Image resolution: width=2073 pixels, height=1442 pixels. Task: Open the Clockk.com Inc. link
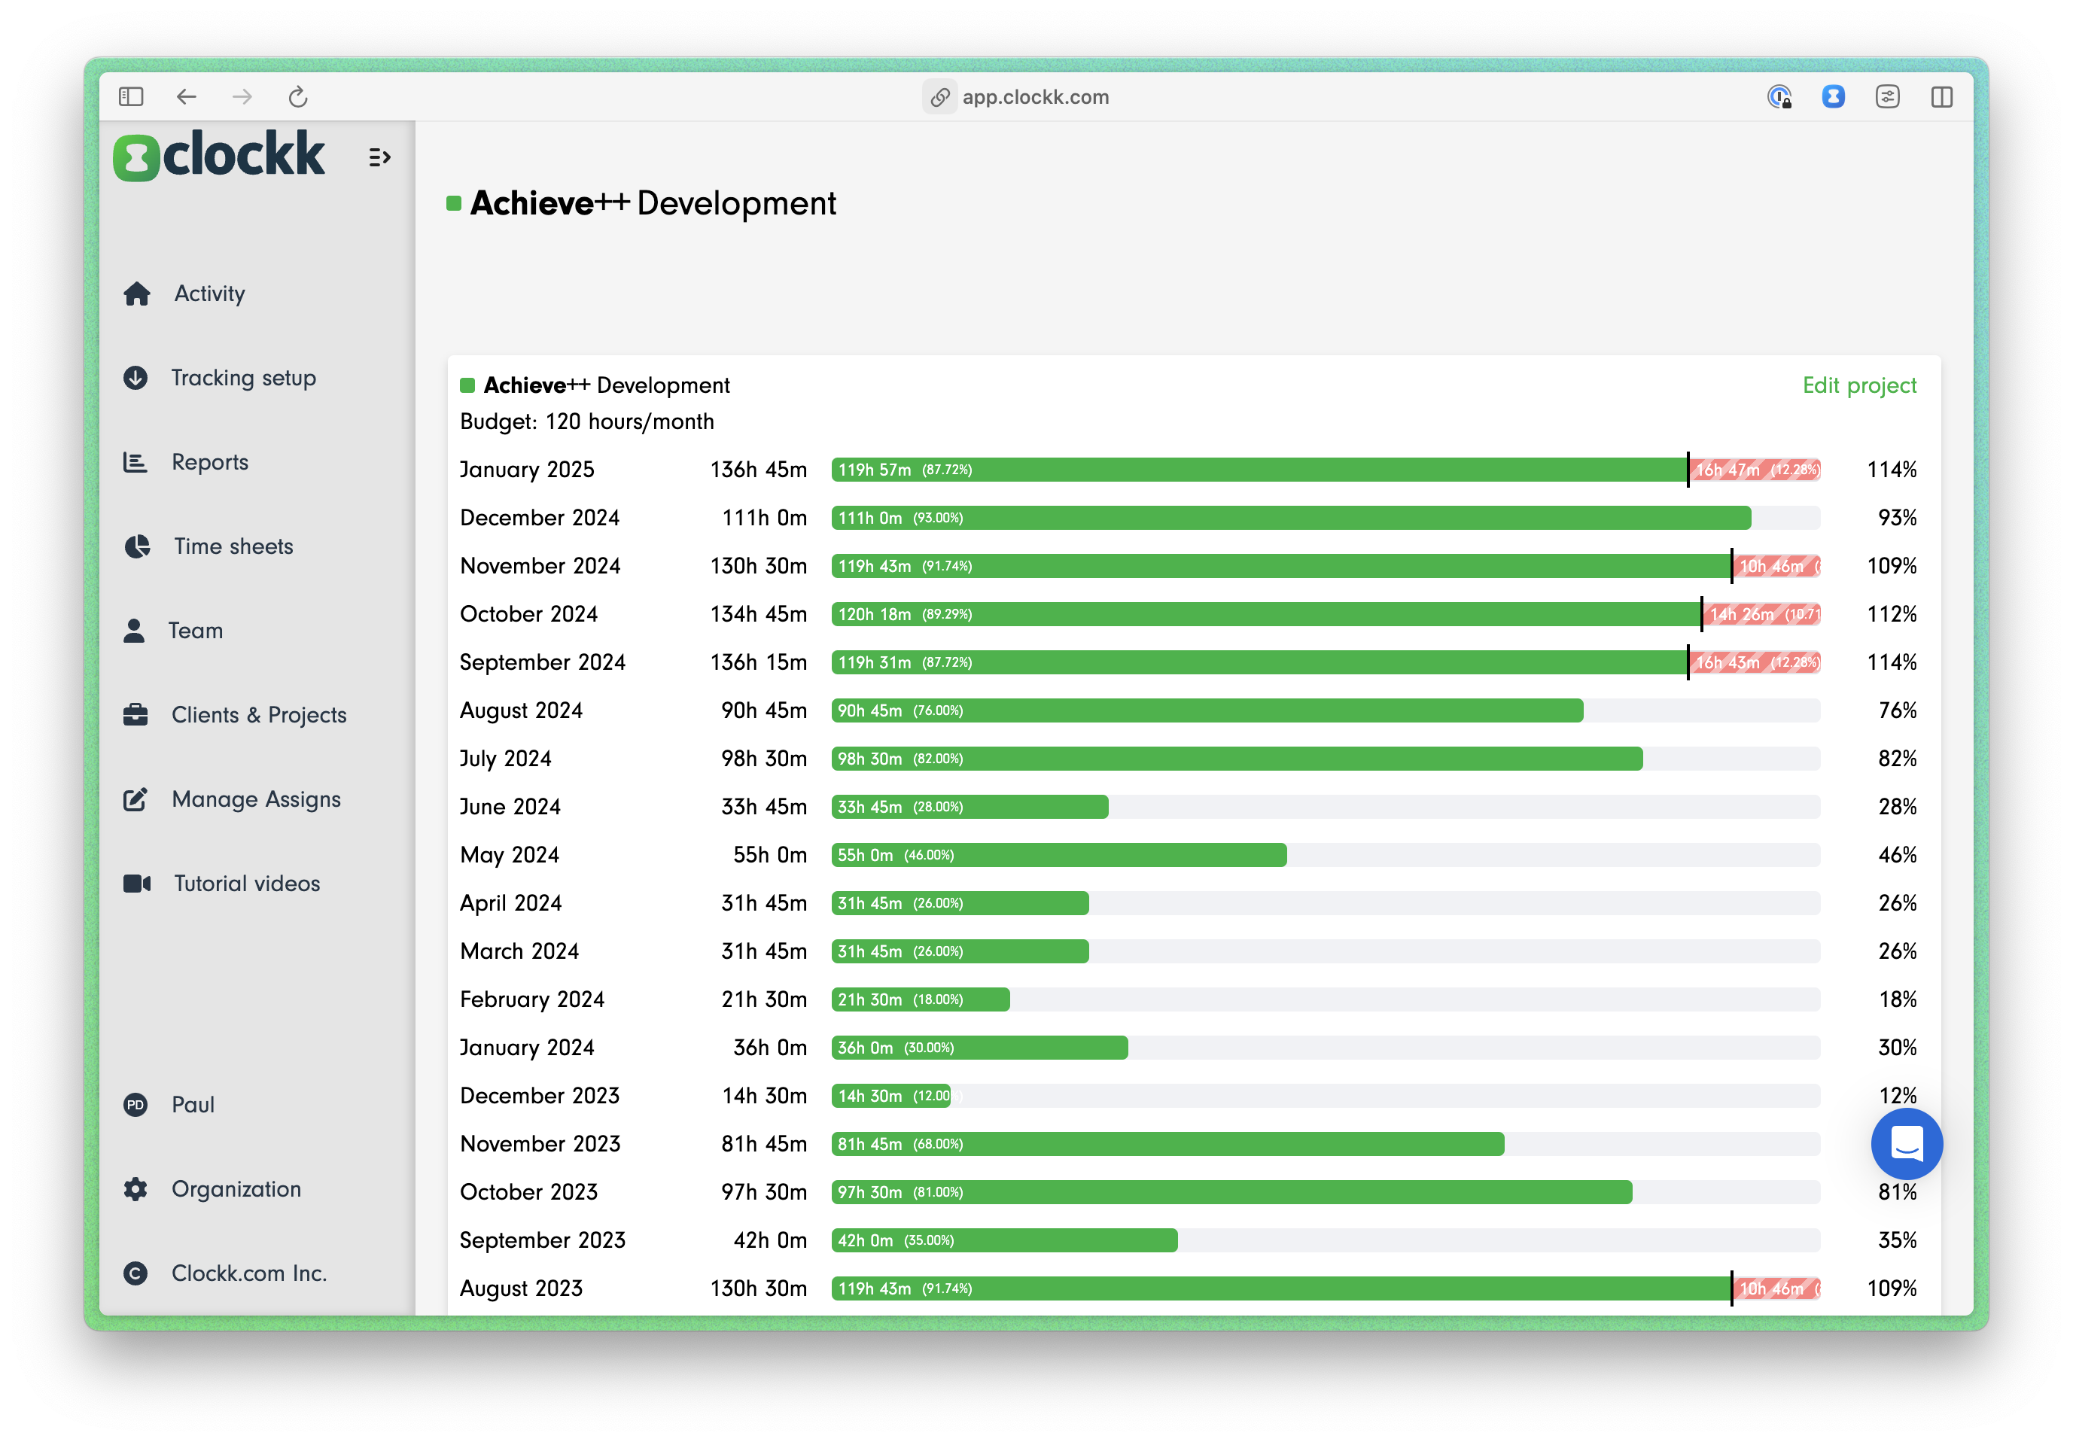click(249, 1273)
